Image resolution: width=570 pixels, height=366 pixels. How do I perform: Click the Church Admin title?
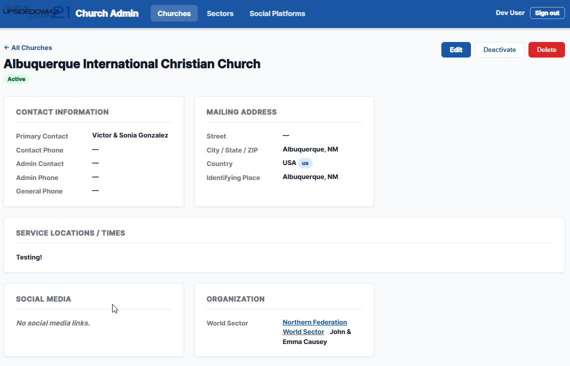pyautogui.click(x=107, y=13)
